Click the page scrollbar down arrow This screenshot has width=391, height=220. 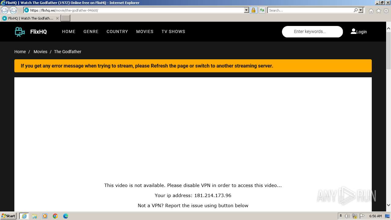pos(389,205)
